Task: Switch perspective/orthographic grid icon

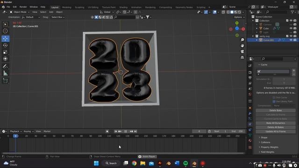Action: [x=242, y=57]
